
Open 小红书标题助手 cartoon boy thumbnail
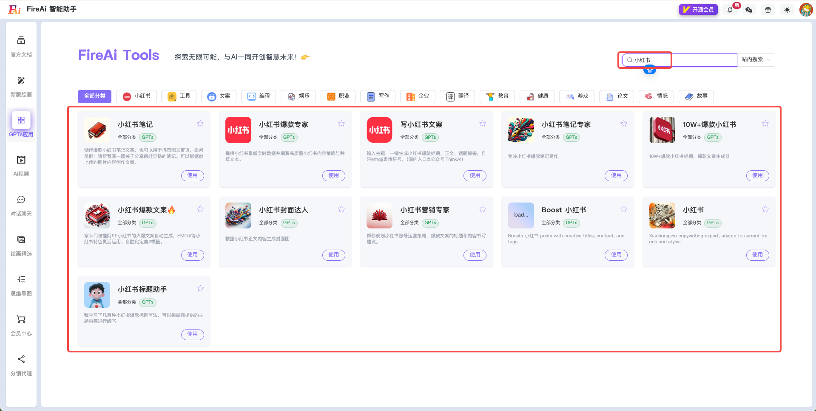click(97, 295)
